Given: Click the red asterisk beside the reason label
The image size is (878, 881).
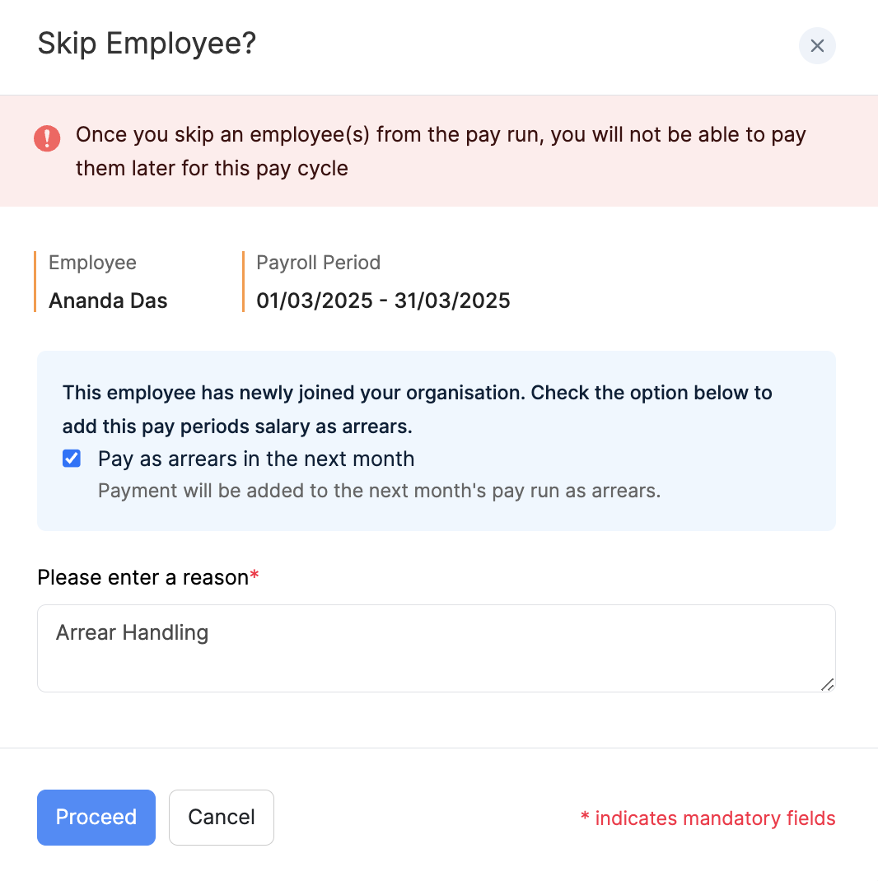Looking at the screenshot, I should pyautogui.click(x=255, y=576).
